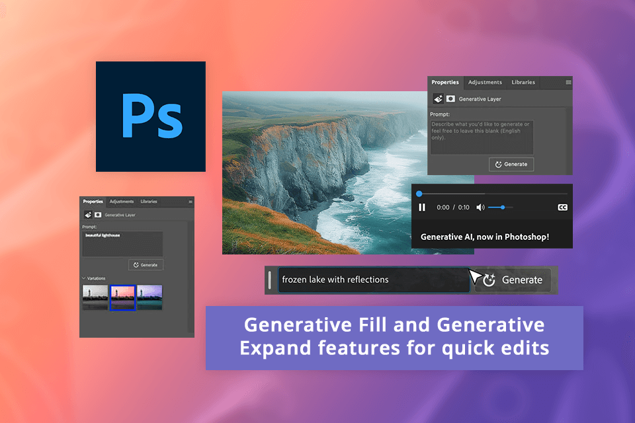Switch to Libraries tab in the right panel

pyautogui.click(x=523, y=82)
